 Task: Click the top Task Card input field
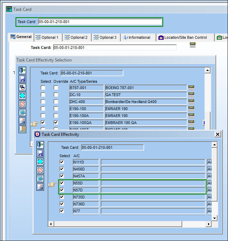(100, 22)
